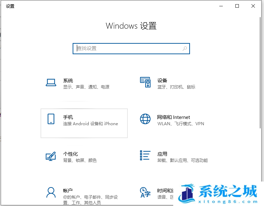Click the Devices keyboard and speaker icon
The image size is (264, 206).
145,83
